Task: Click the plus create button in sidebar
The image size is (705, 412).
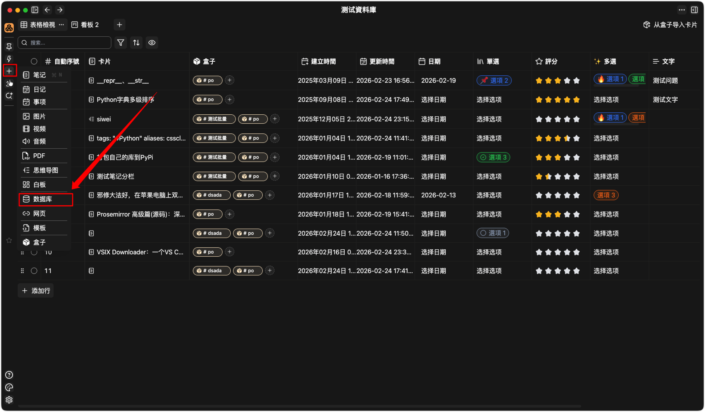Action: click(x=9, y=71)
